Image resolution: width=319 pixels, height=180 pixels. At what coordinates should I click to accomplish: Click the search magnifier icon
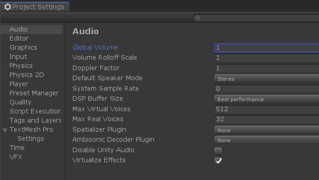coord(198,18)
